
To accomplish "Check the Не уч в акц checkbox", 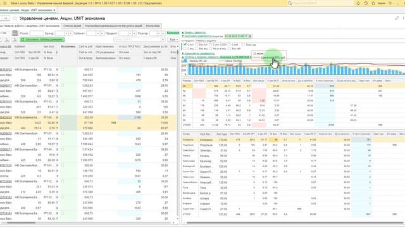I will tap(210, 48).
